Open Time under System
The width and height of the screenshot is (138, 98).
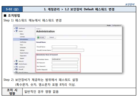(21, 45)
